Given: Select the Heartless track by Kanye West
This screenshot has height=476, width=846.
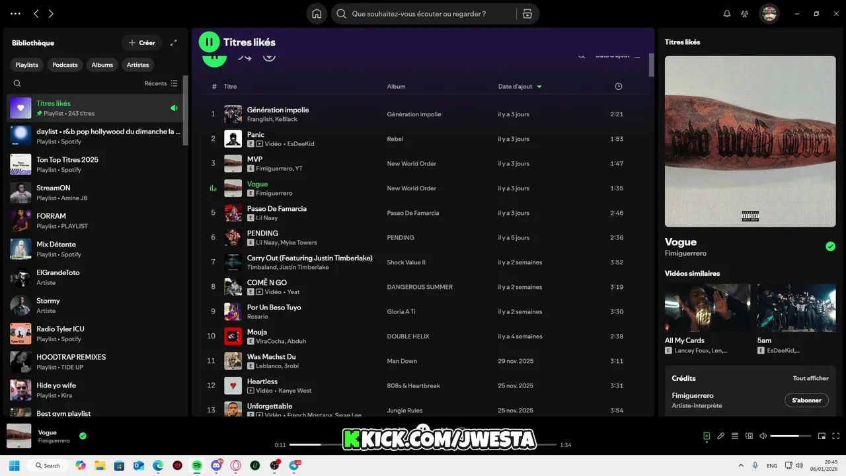Looking at the screenshot, I should (423, 385).
